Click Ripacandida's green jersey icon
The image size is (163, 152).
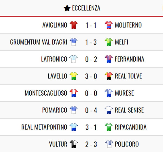pos(109,127)
